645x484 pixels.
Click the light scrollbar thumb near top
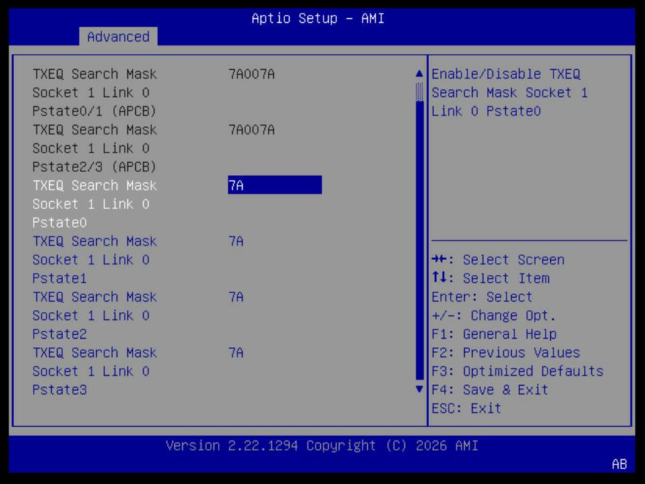click(419, 91)
